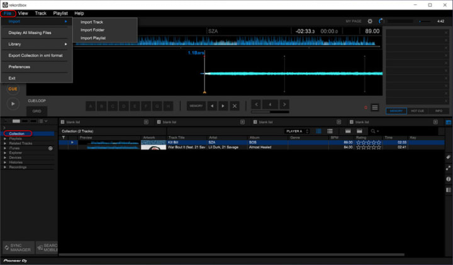Switch to plain list view icon
The width and height of the screenshot is (453, 265).
coord(330,131)
